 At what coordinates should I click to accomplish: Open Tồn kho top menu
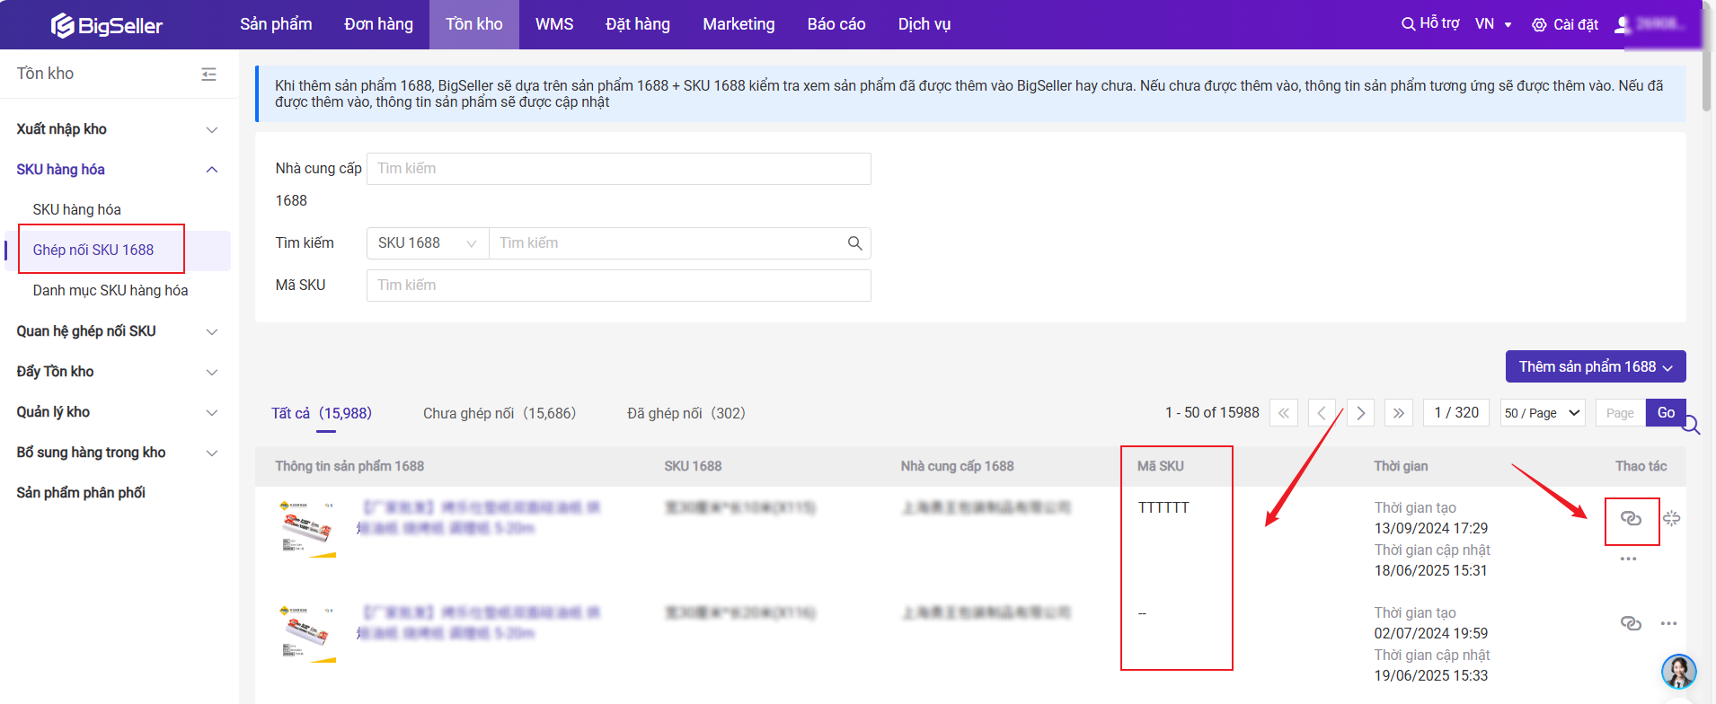point(474,24)
